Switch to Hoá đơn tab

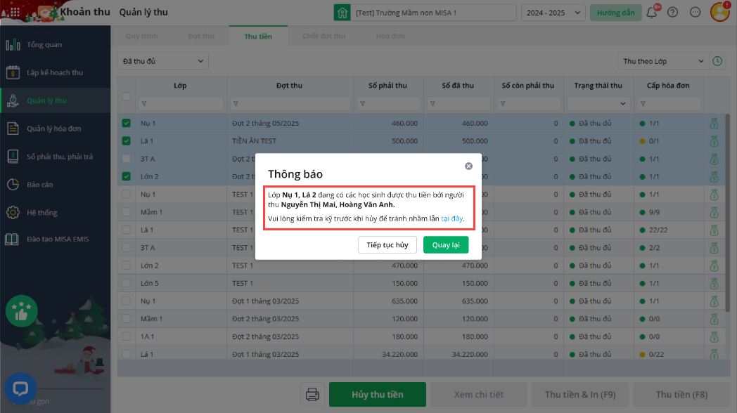(390, 36)
